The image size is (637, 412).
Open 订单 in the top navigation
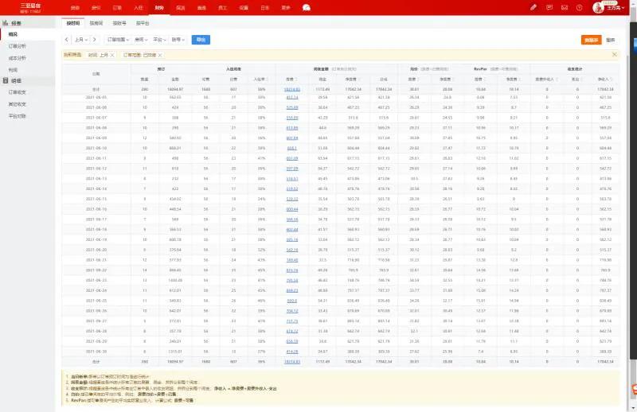point(117,8)
